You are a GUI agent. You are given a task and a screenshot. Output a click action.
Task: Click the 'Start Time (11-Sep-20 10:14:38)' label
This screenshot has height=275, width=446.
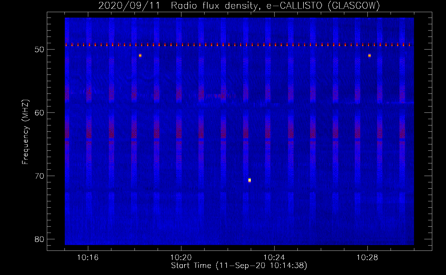[x=239, y=266]
